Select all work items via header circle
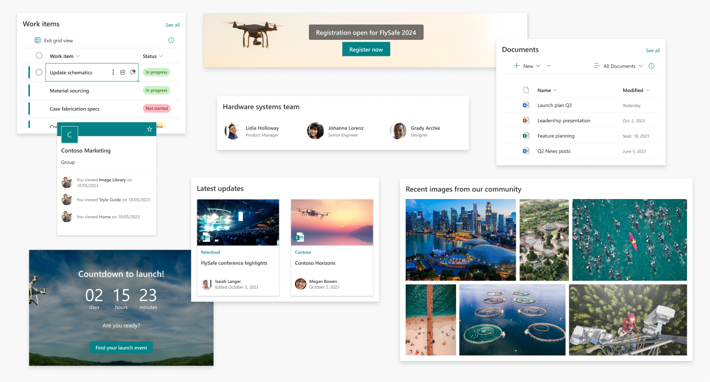Image resolution: width=710 pixels, height=382 pixels. pos(39,55)
